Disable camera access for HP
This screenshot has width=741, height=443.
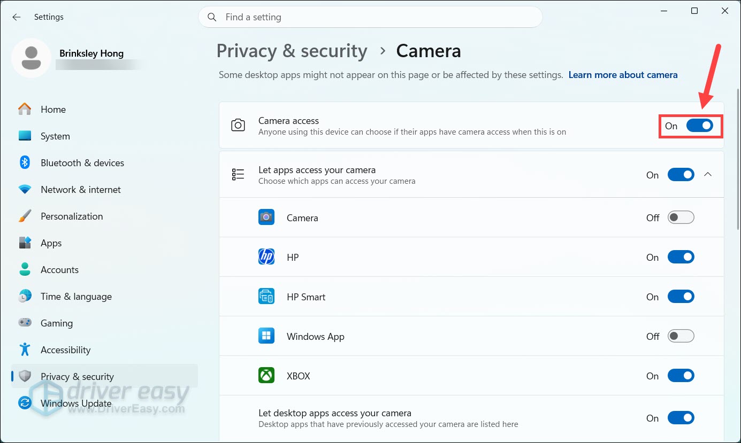point(681,257)
